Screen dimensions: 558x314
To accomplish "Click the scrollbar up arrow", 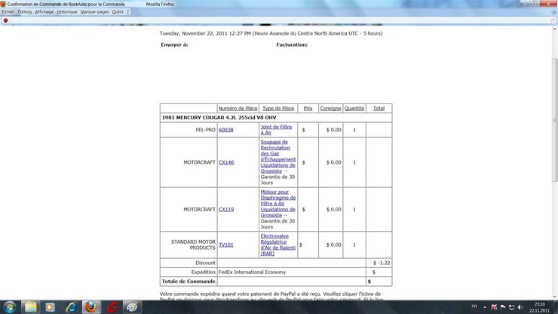I will click(554, 29).
